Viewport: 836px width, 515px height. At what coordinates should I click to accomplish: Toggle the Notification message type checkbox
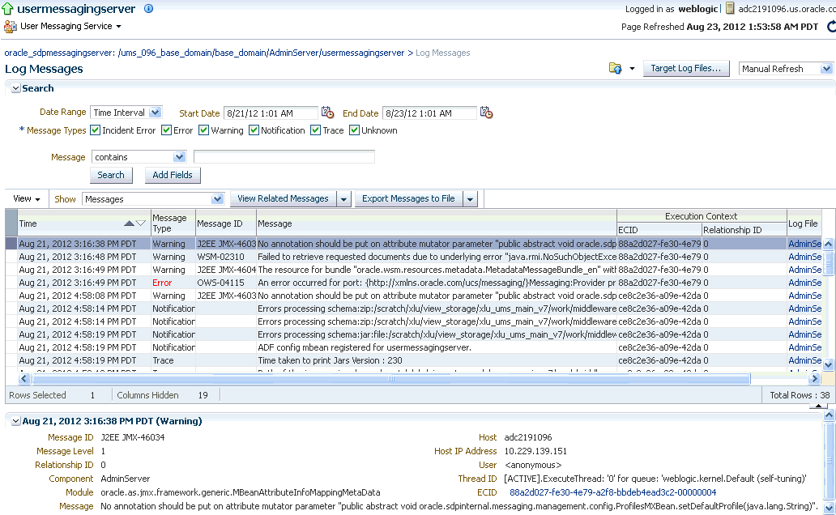coord(254,130)
